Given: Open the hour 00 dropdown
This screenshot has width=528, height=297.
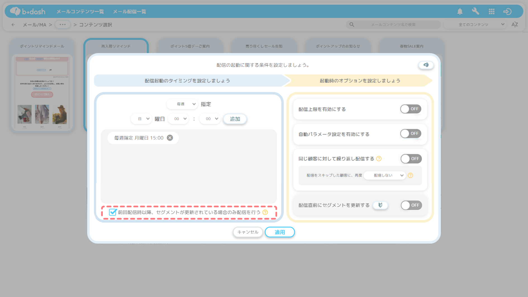Looking at the screenshot, I should 179,119.
